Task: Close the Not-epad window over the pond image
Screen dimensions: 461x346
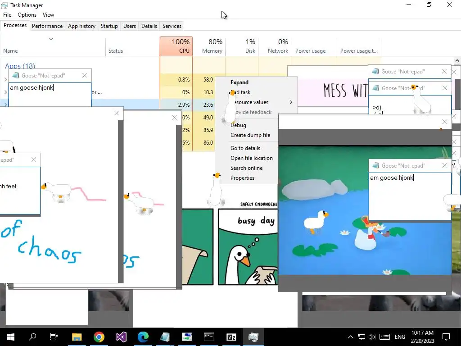Action: click(x=444, y=166)
